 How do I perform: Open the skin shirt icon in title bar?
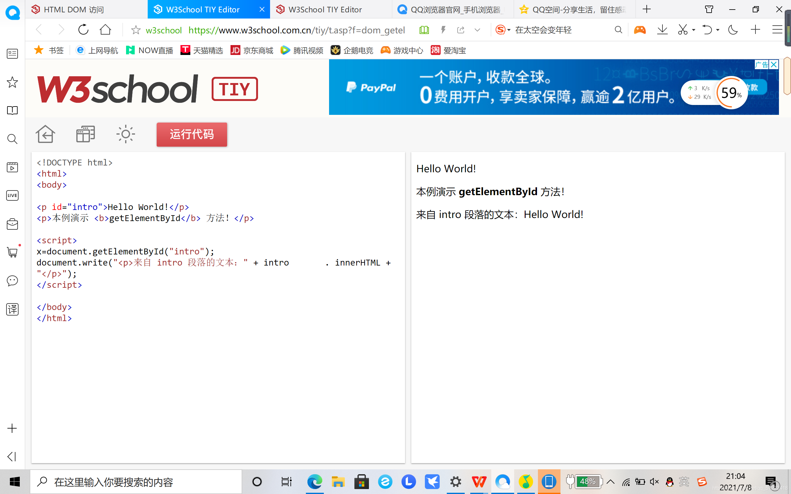tap(709, 9)
